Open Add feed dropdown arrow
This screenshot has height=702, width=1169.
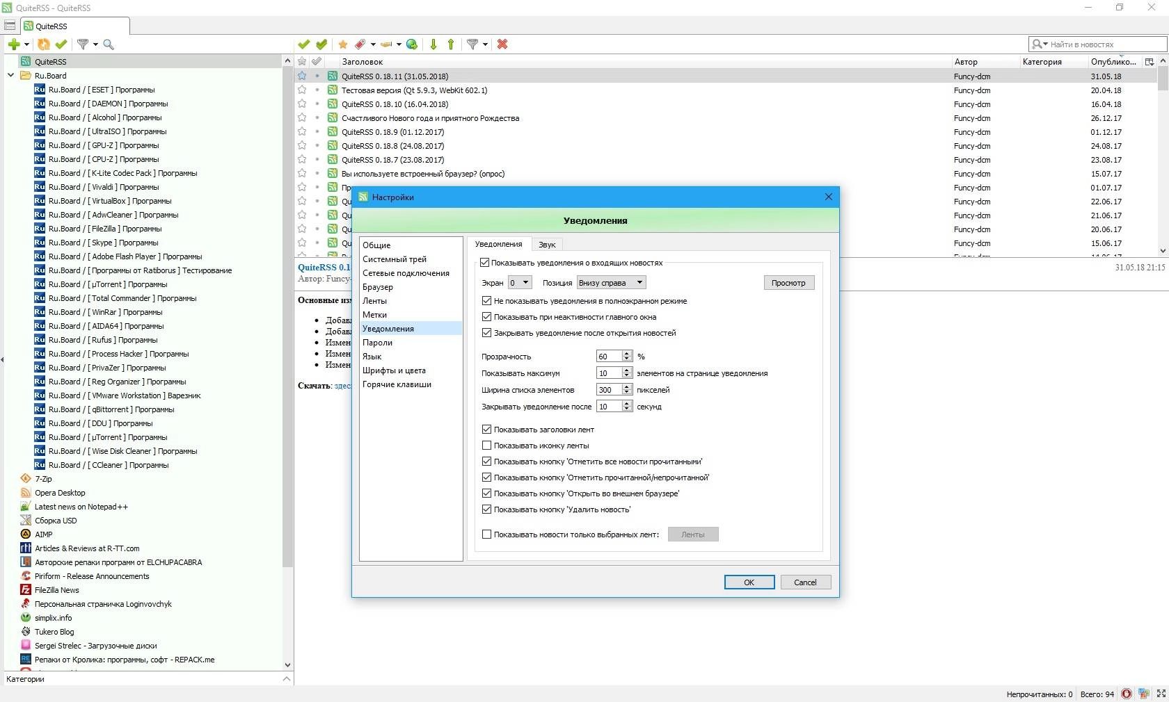[27, 44]
